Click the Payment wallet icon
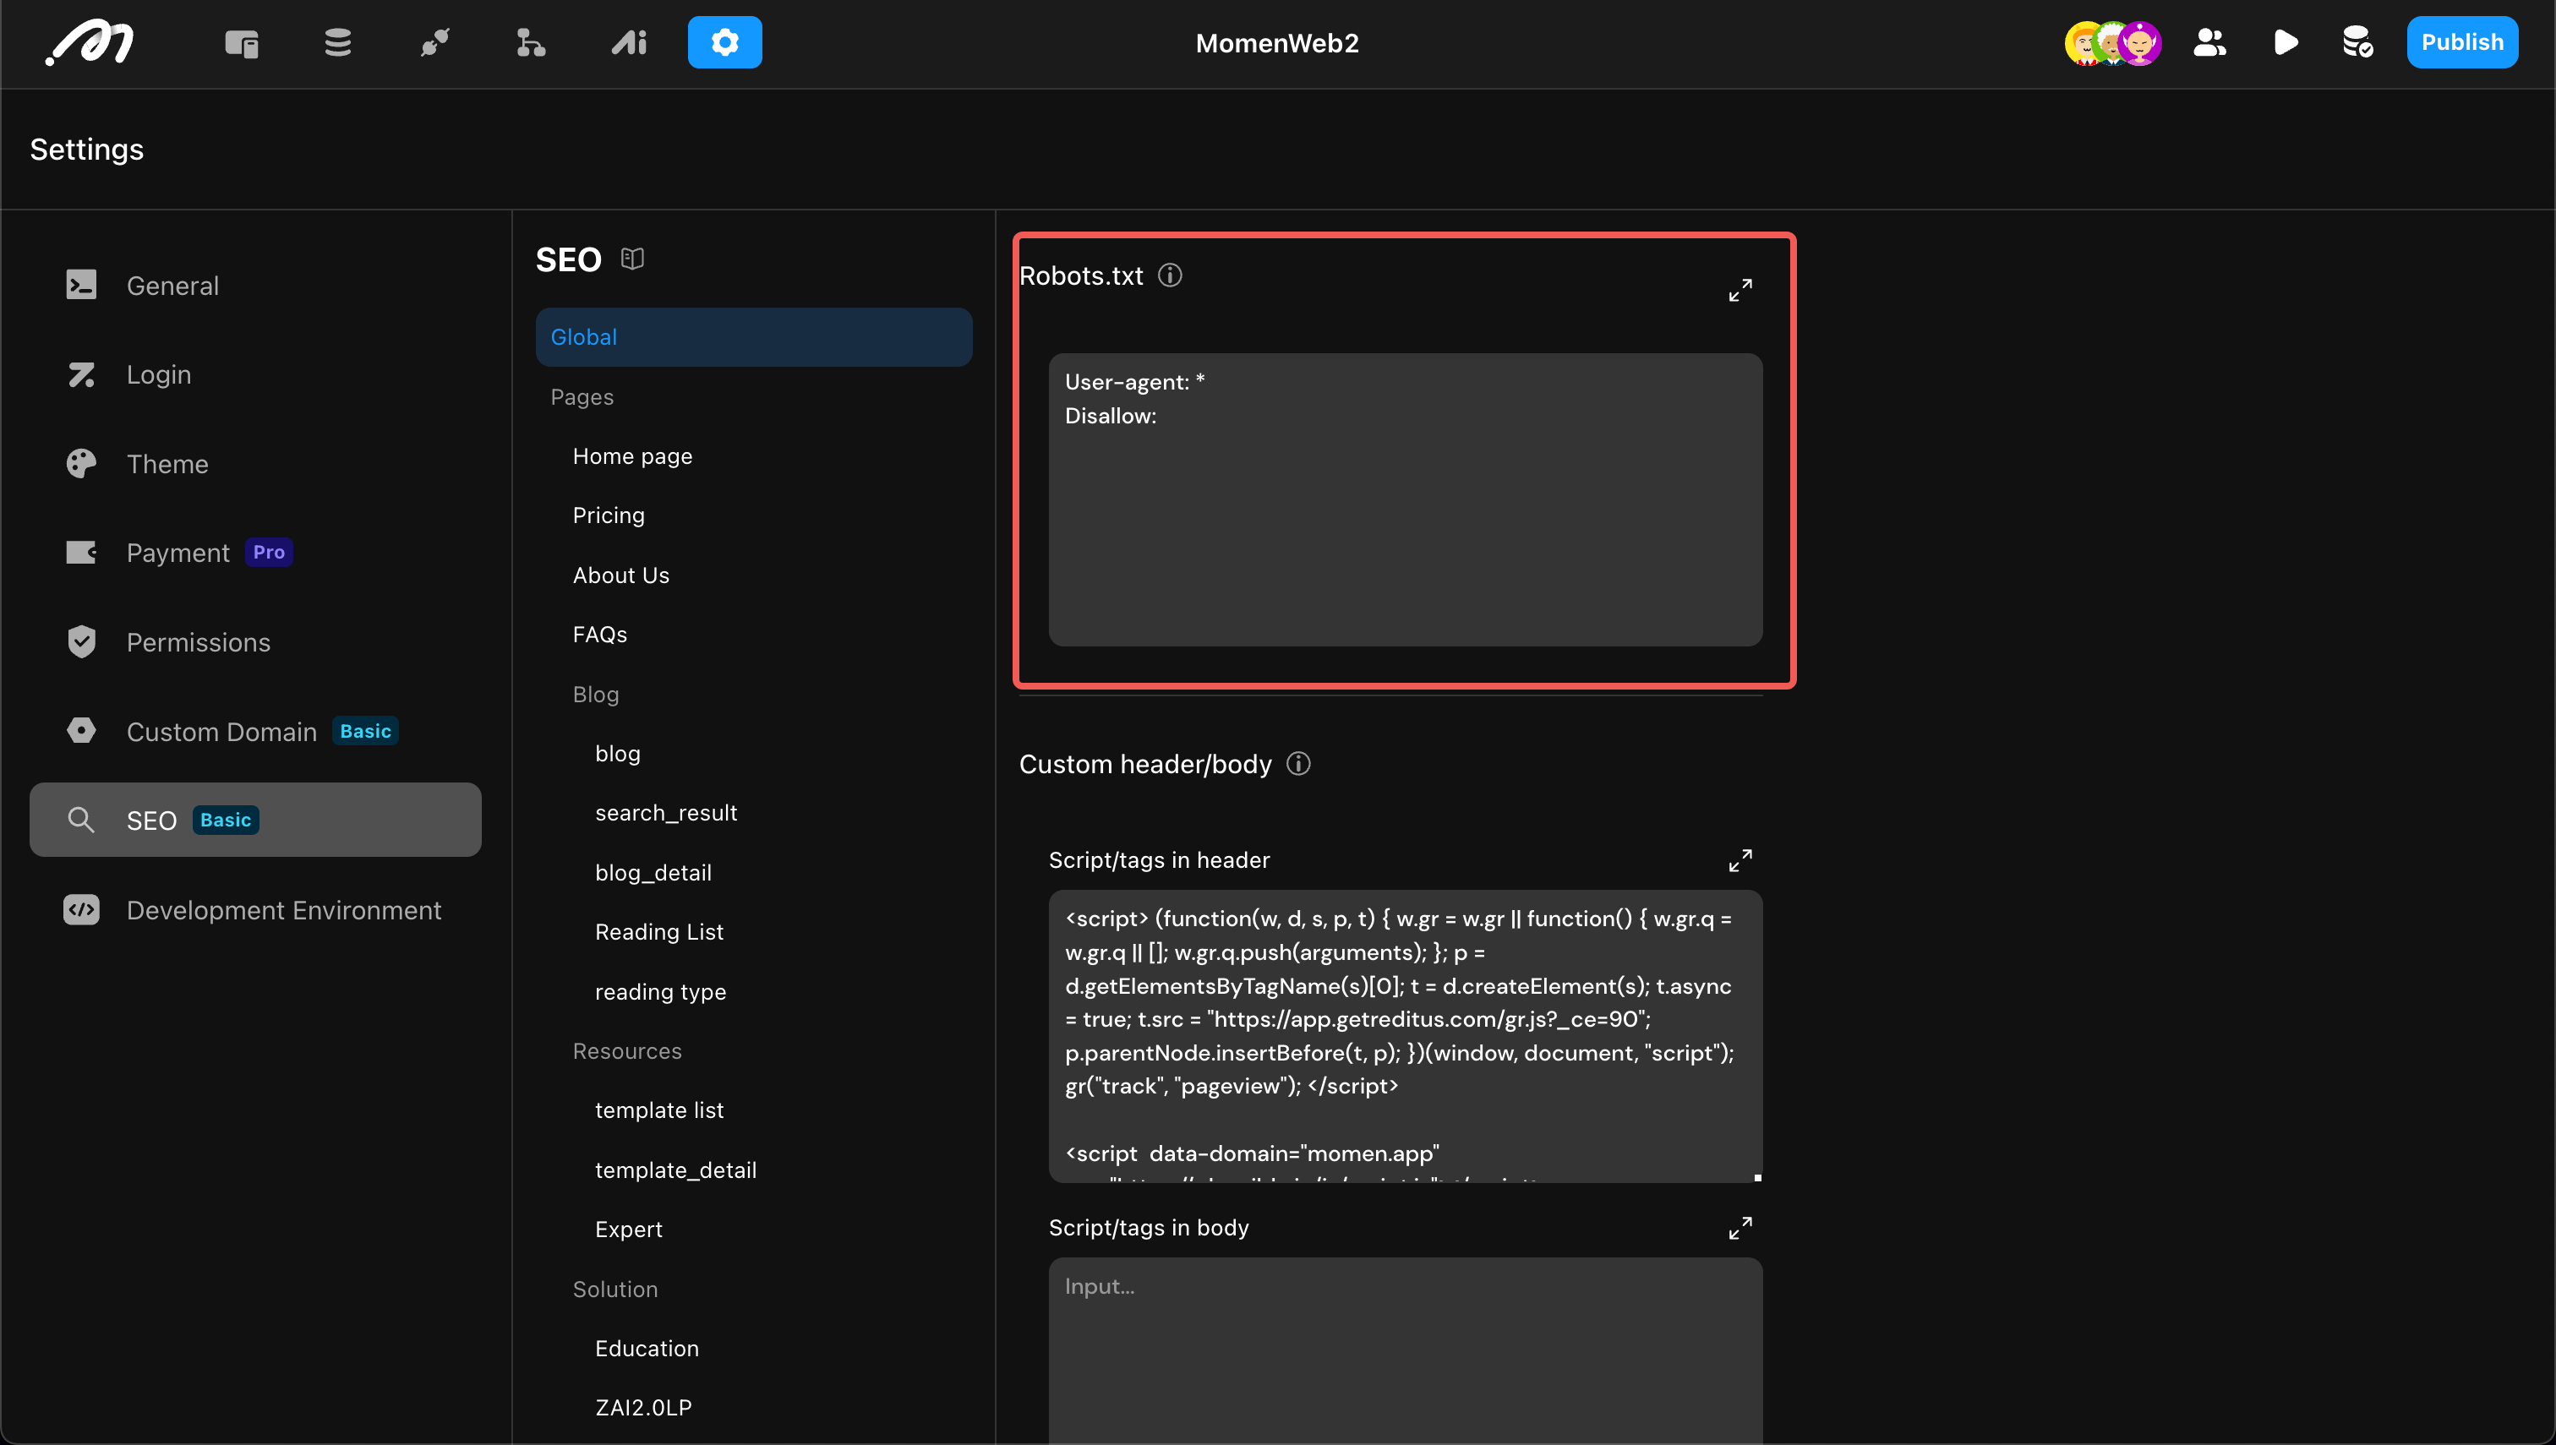The image size is (2556, 1445). click(x=81, y=553)
